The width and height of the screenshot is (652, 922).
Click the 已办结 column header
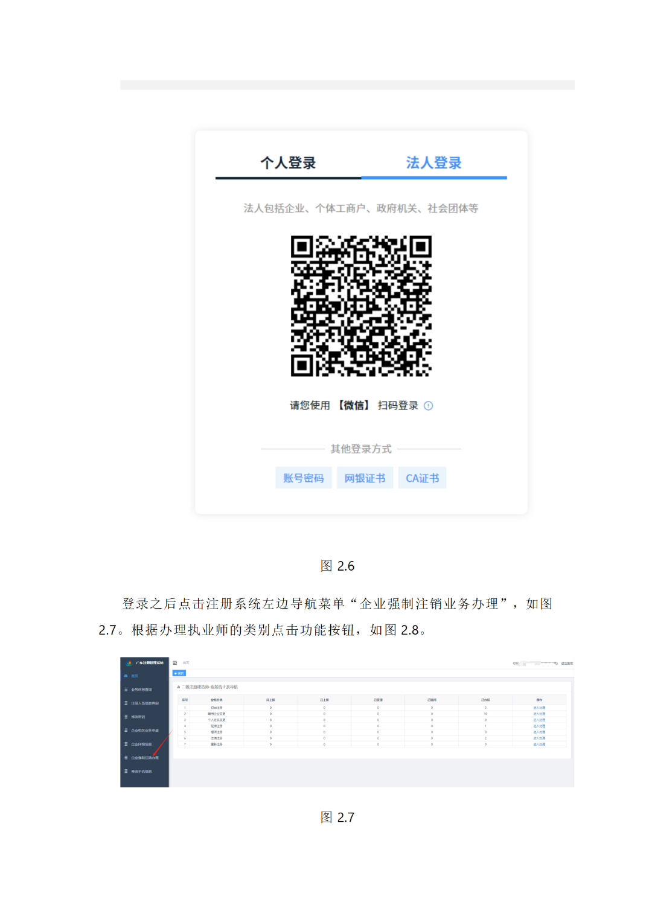(x=485, y=700)
